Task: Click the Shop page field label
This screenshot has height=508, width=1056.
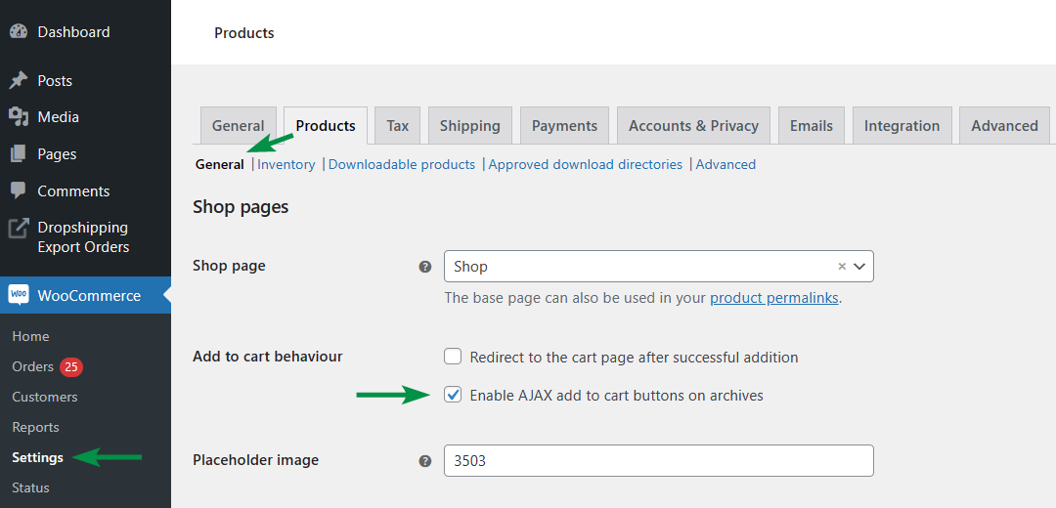Action: [x=229, y=266]
